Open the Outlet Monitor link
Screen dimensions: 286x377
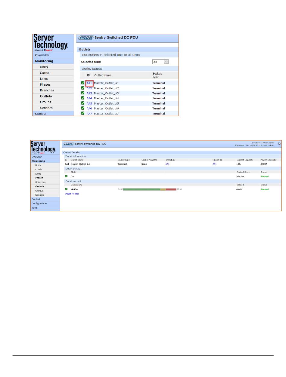point(72,194)
